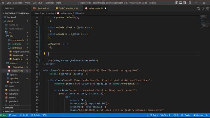Open .eslintrc.cjs file
The width and height of the screenshot is (210, 118).
coord(14,90)
